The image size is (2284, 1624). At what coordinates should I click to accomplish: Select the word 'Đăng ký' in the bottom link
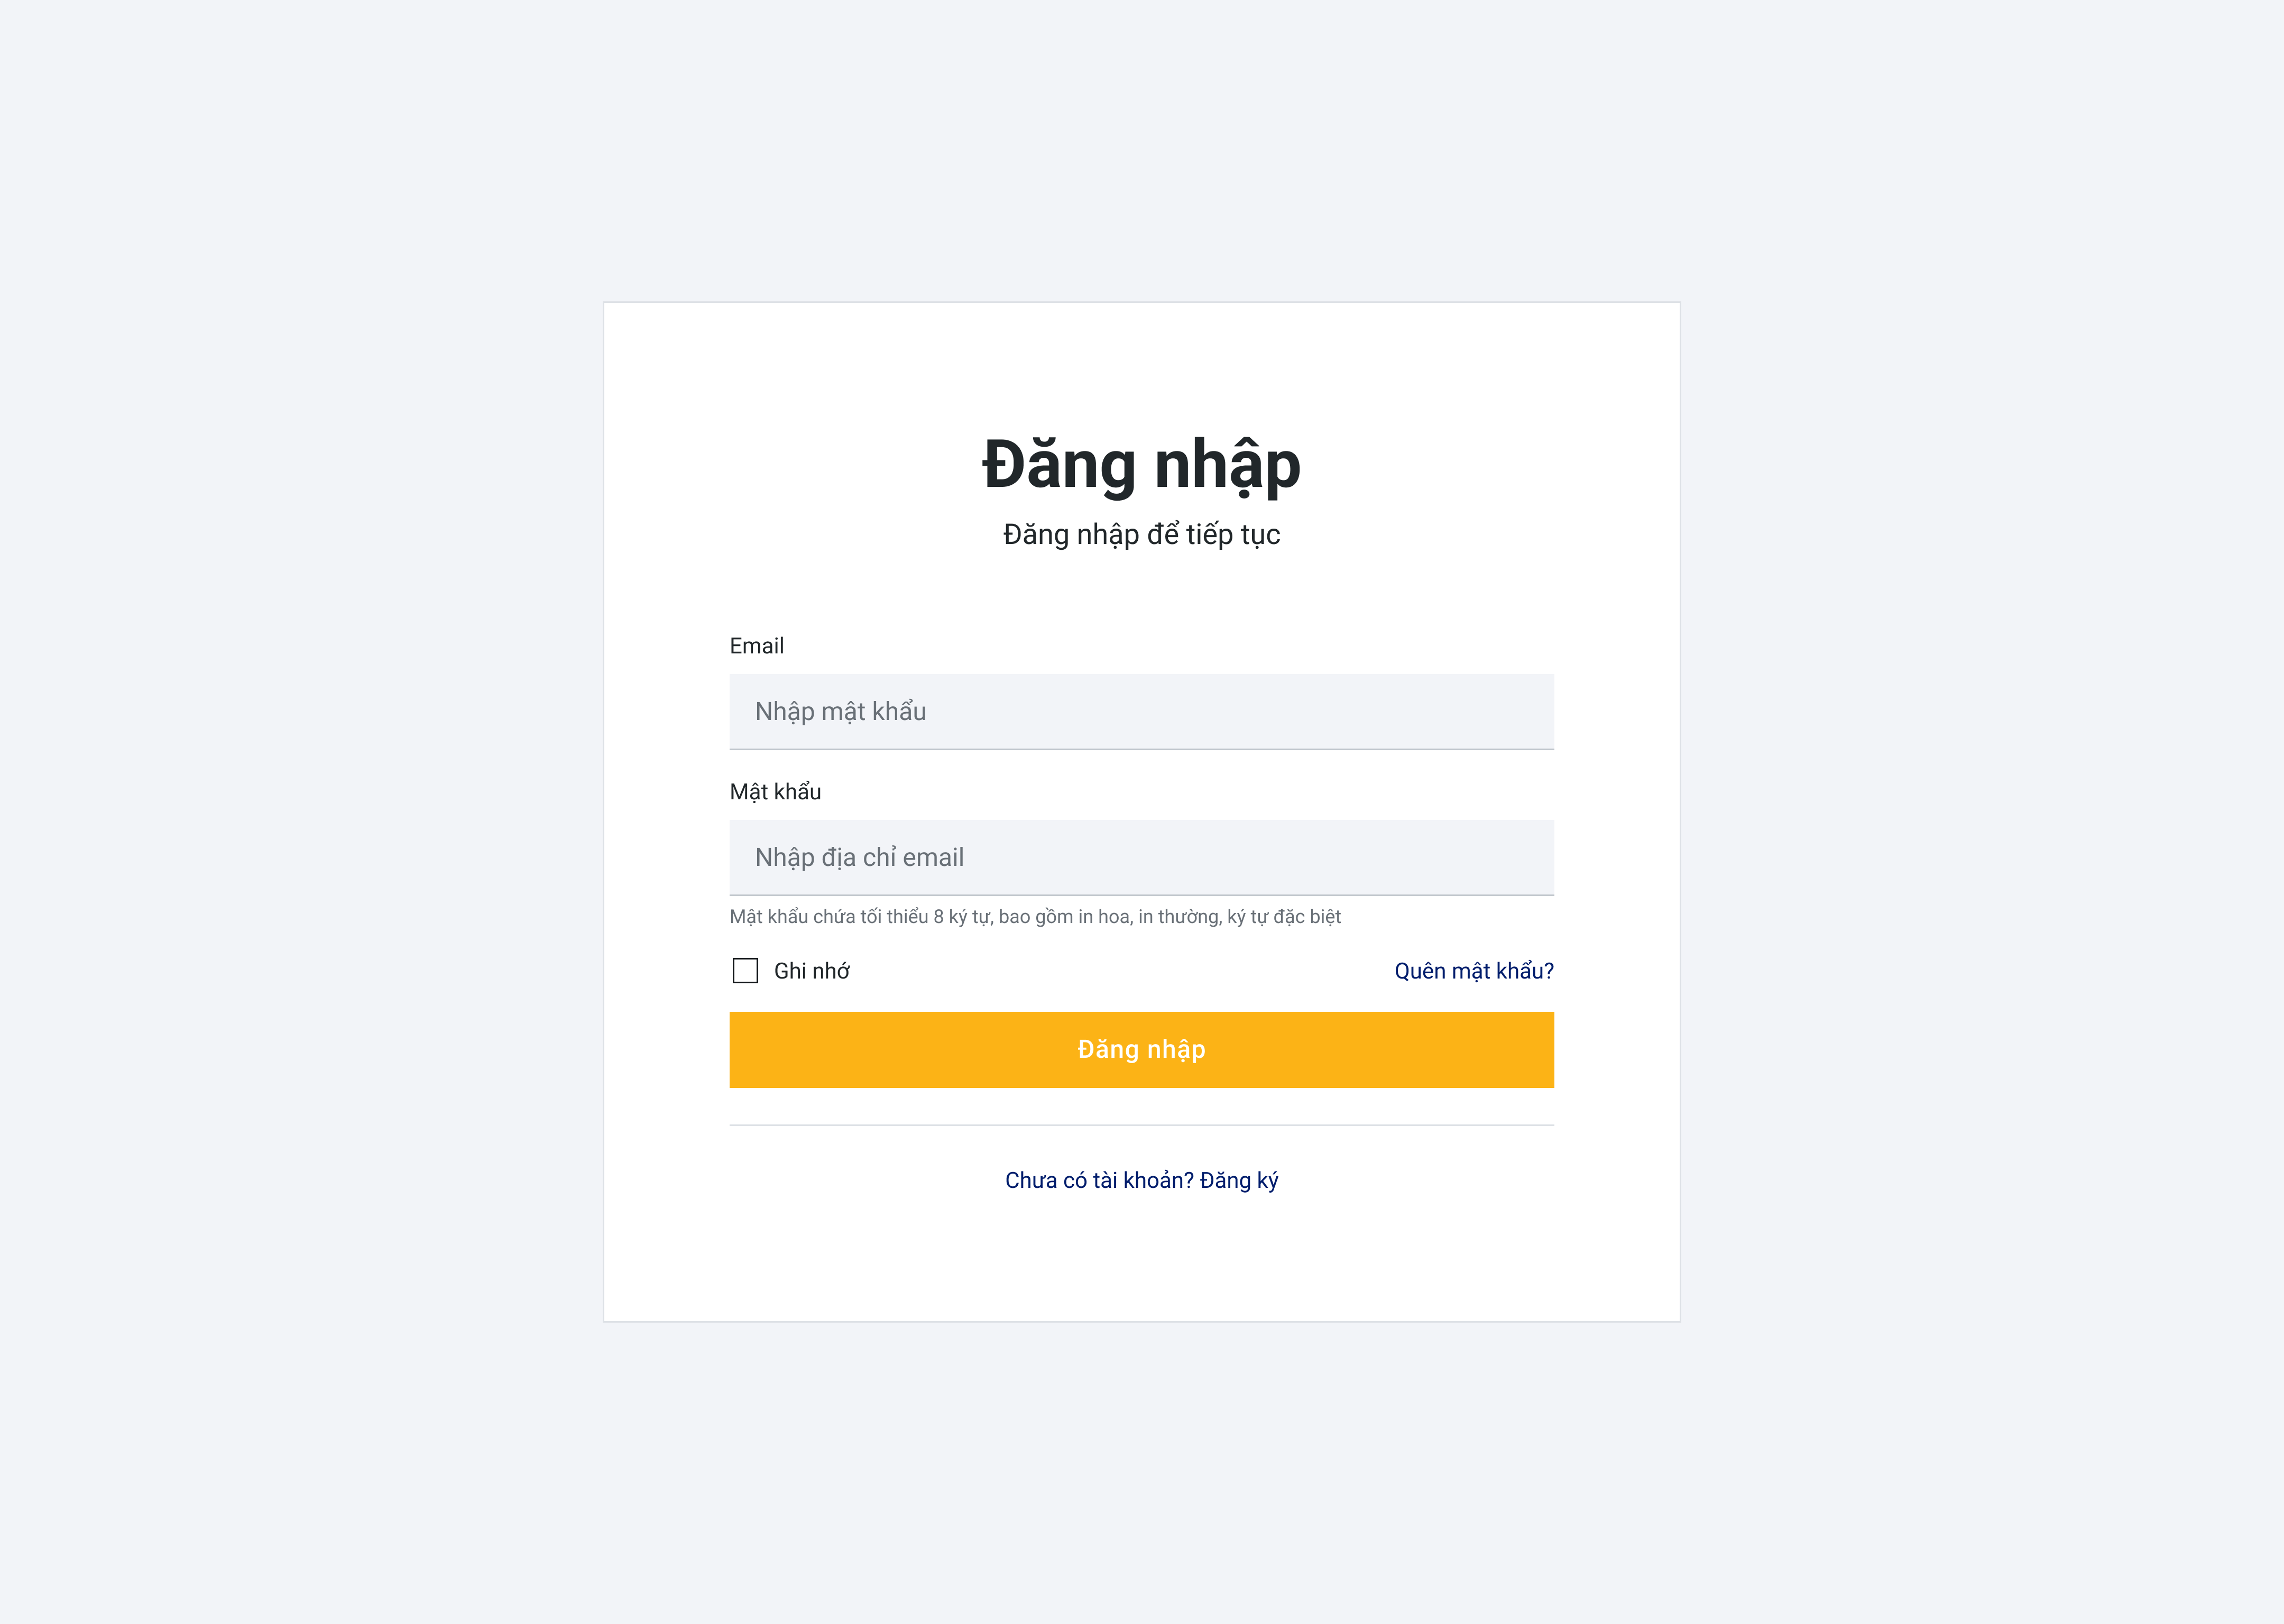coord(1239,1181)
